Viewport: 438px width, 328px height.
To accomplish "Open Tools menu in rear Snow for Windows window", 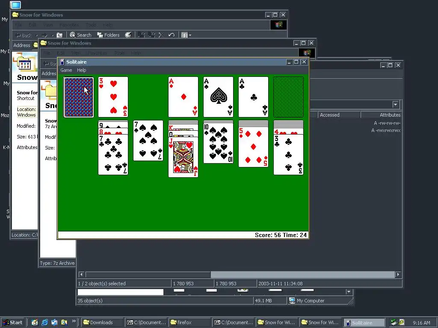I will [x=91, y=25].
